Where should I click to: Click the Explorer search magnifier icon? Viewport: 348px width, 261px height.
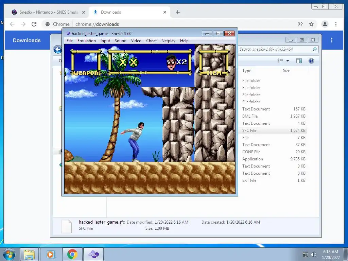[314, 49]
